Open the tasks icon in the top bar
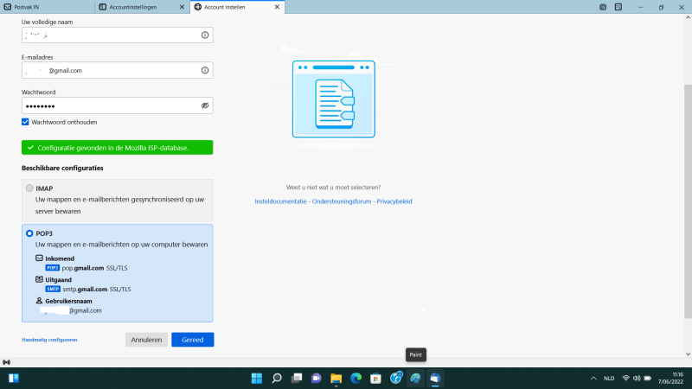Viewport: 692px width, 389px height. click(618, 7)
